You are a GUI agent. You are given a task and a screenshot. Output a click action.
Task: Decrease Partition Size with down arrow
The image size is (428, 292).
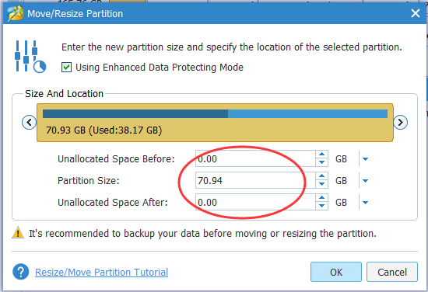(x=321, y=184)
